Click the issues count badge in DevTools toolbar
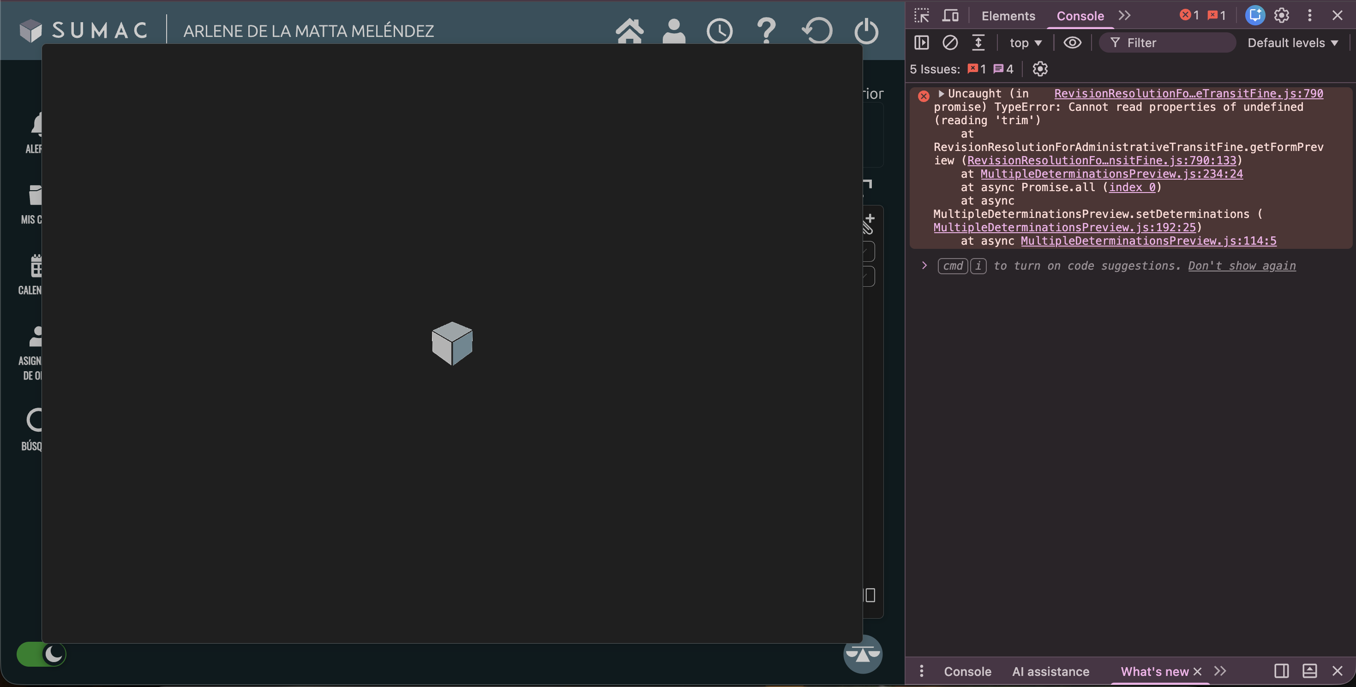The height and width of the screenshot is (687, 1356). (1217, 15)
